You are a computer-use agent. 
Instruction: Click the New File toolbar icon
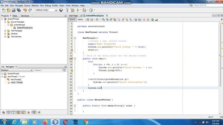[x=4, y=10]
